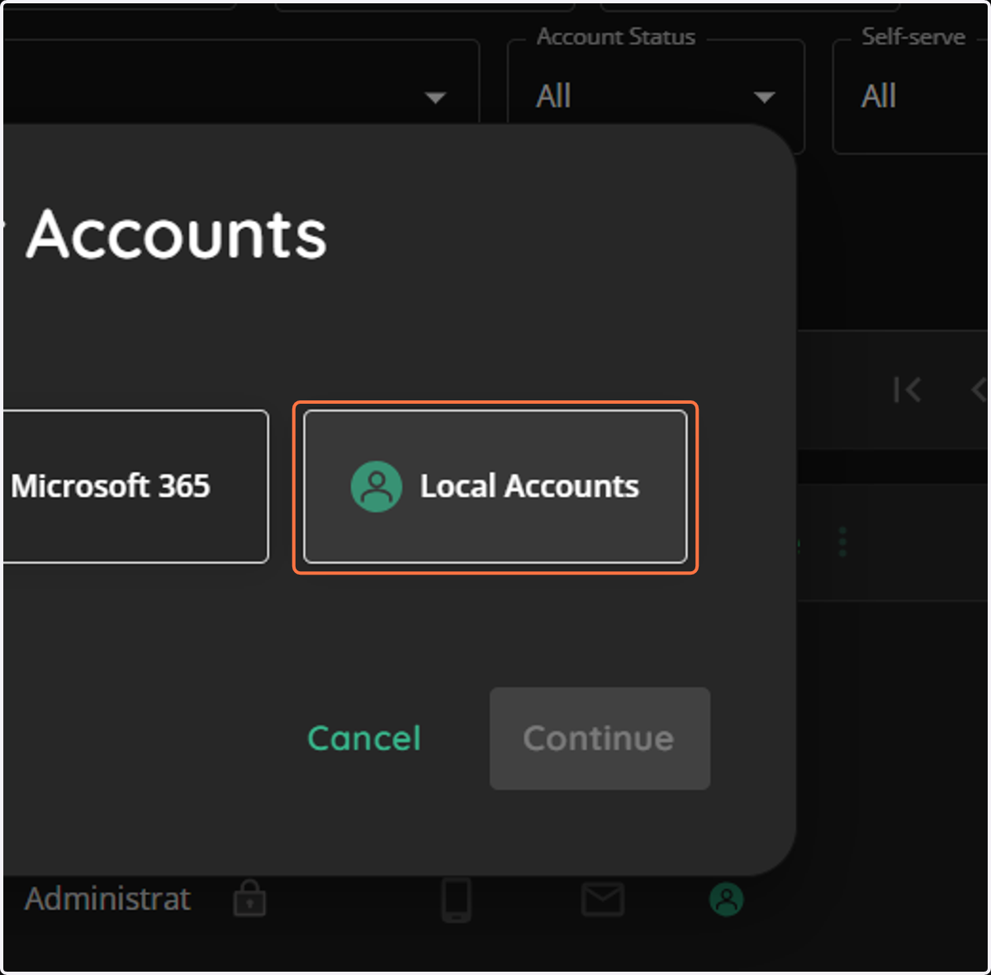Select the Local Accounts option
This screenshot has height=975, width=991.
pyautogui.click(x=495, y=486)
